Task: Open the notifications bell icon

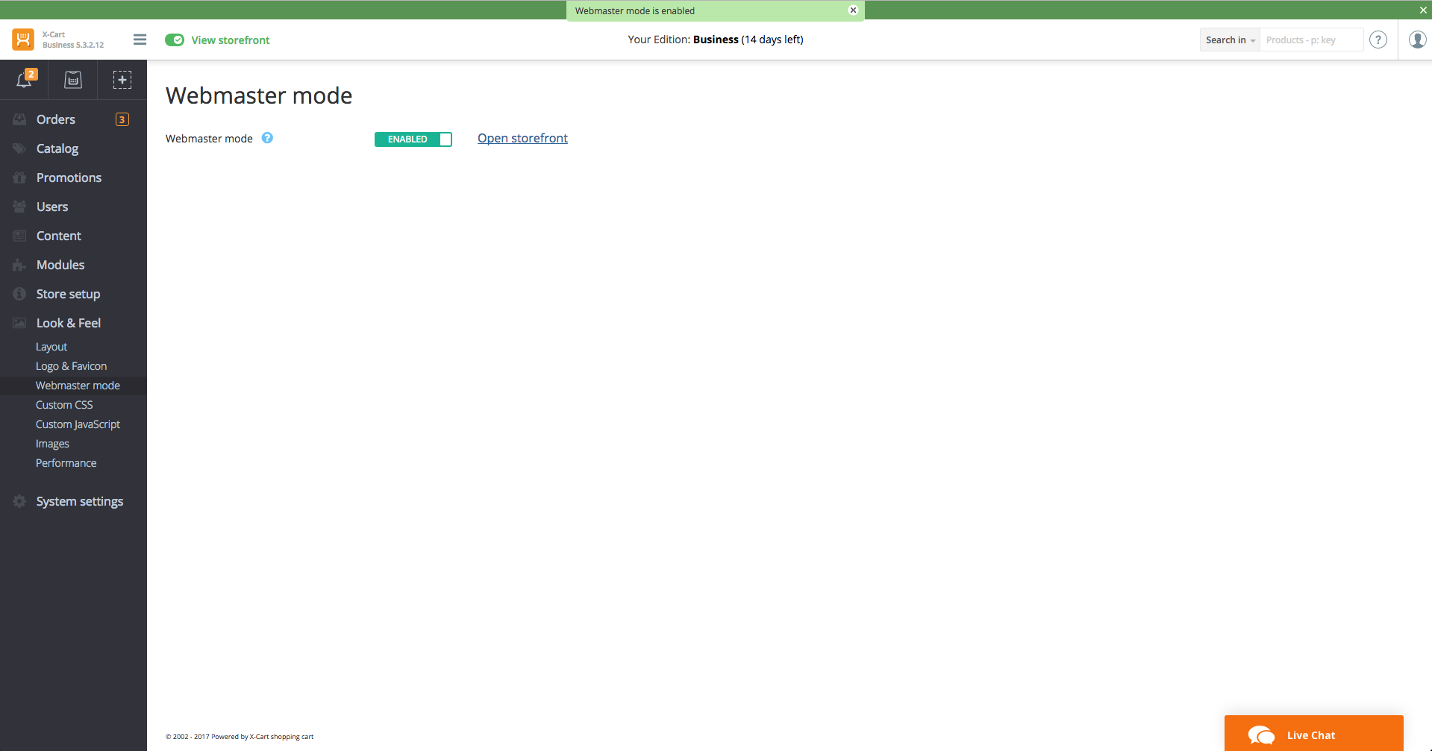Action: pyautogui.click(x=25, y=80)
